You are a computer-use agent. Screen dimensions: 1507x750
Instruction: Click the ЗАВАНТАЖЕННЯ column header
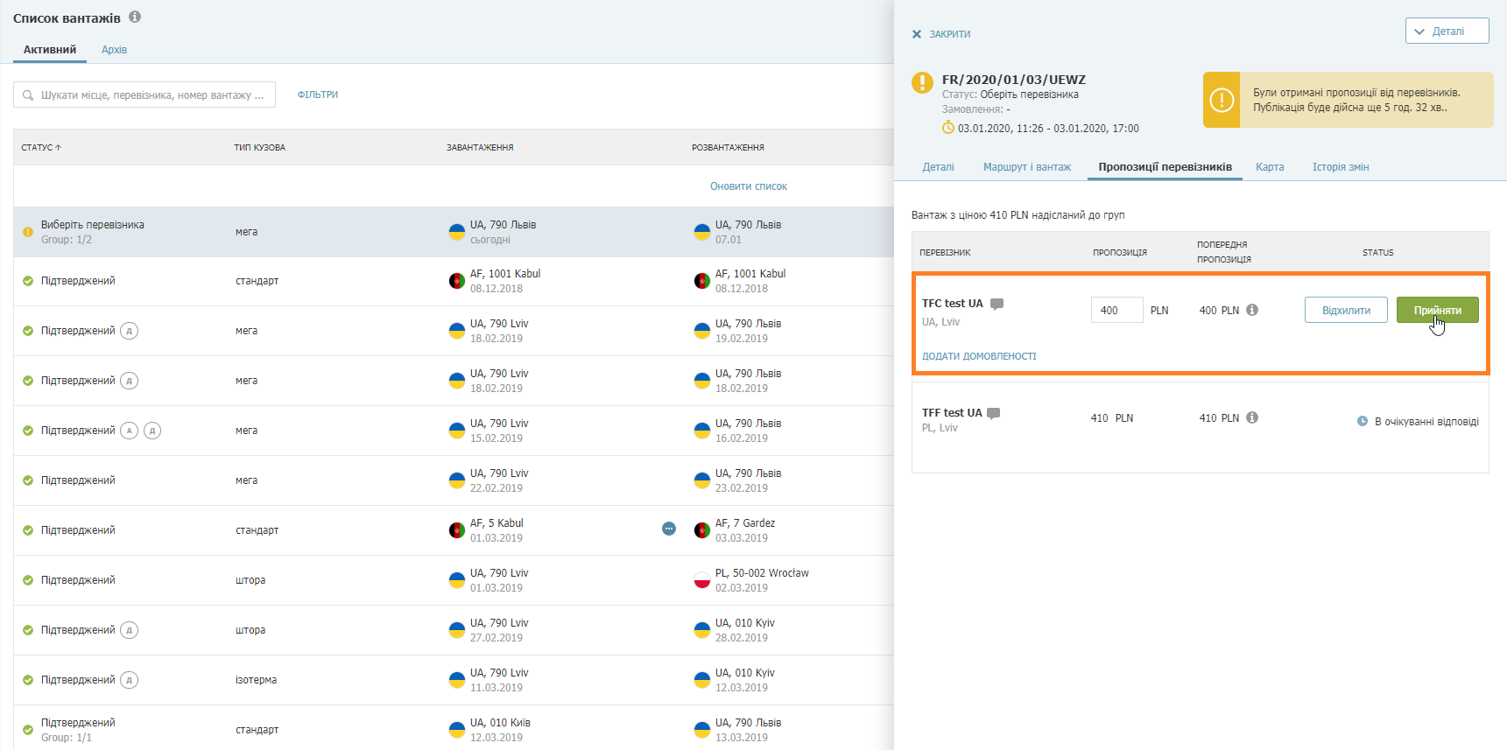click(480, 148)
